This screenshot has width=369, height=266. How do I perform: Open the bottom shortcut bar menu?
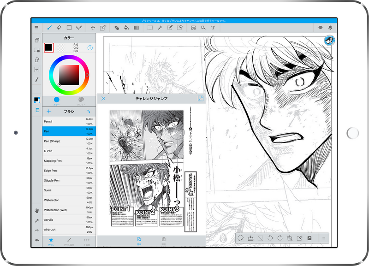click(324, 238)
